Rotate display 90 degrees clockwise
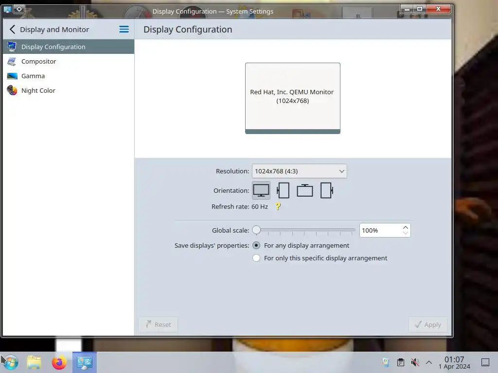The image size is (498, 373). (x=326, y=190)
